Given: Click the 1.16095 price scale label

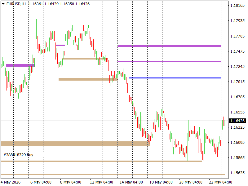Looking at the screenshot, I should [x=237, y=143].
